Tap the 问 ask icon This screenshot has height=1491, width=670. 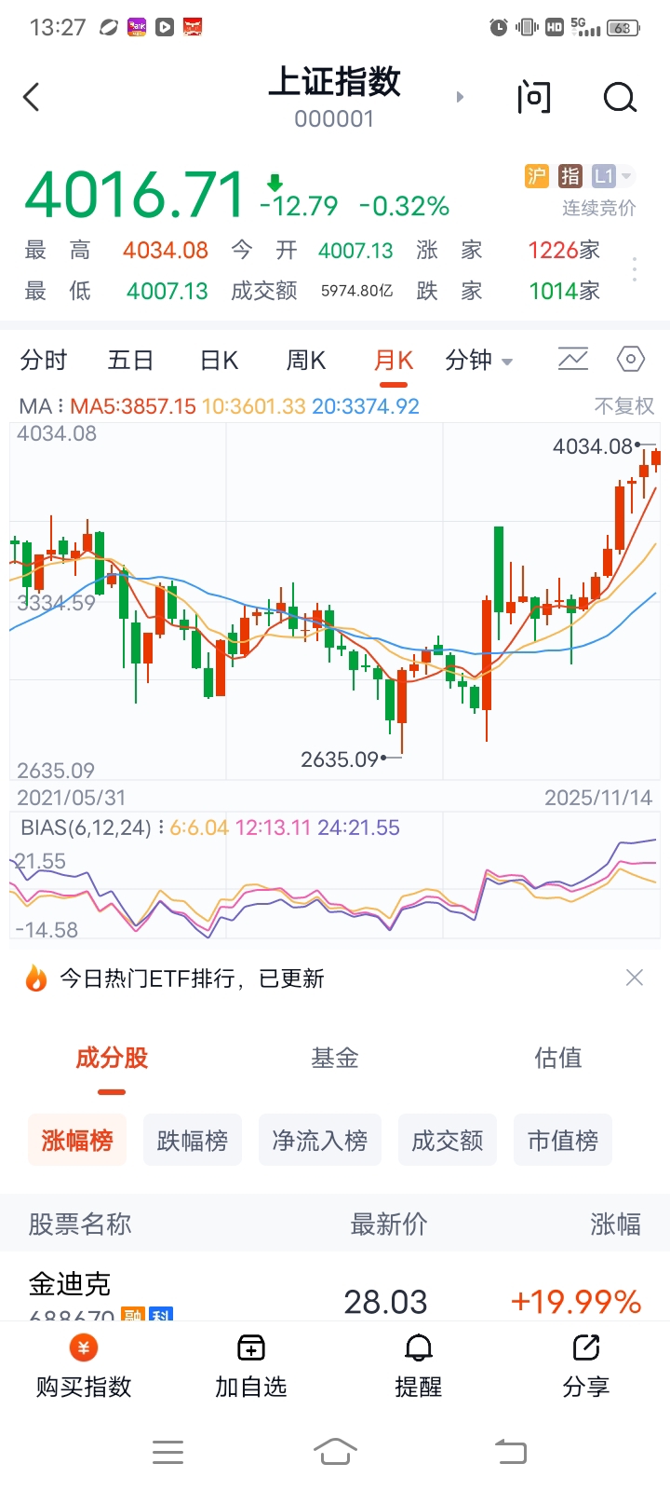(x=534, y=97)
